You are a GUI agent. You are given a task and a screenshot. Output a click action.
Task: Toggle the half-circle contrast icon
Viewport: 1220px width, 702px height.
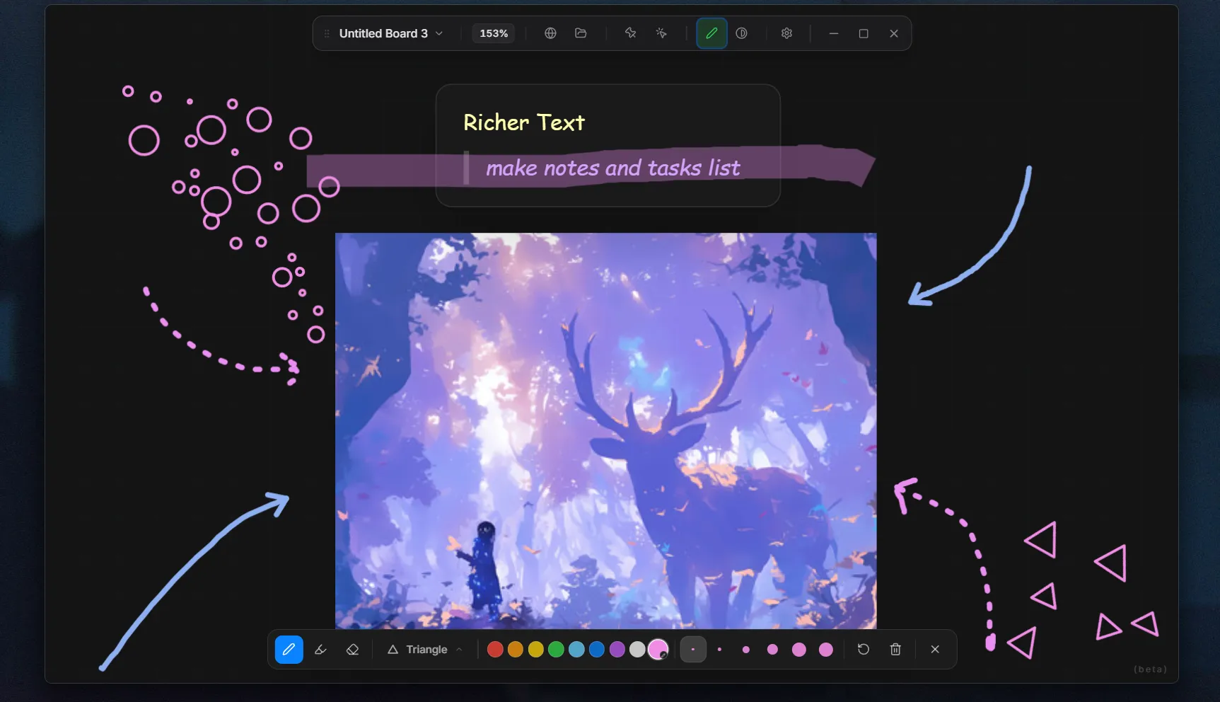click(x=741, y=33)
